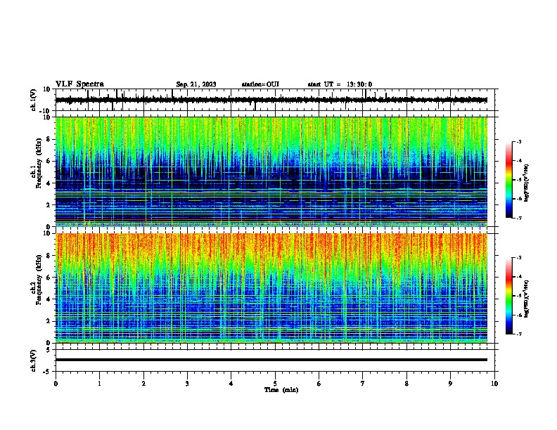The width and height of the screenshot is (557, 430).
Task: Click time-axis tick label "4"
Action: pyautogui.click(x=231, y=384)
